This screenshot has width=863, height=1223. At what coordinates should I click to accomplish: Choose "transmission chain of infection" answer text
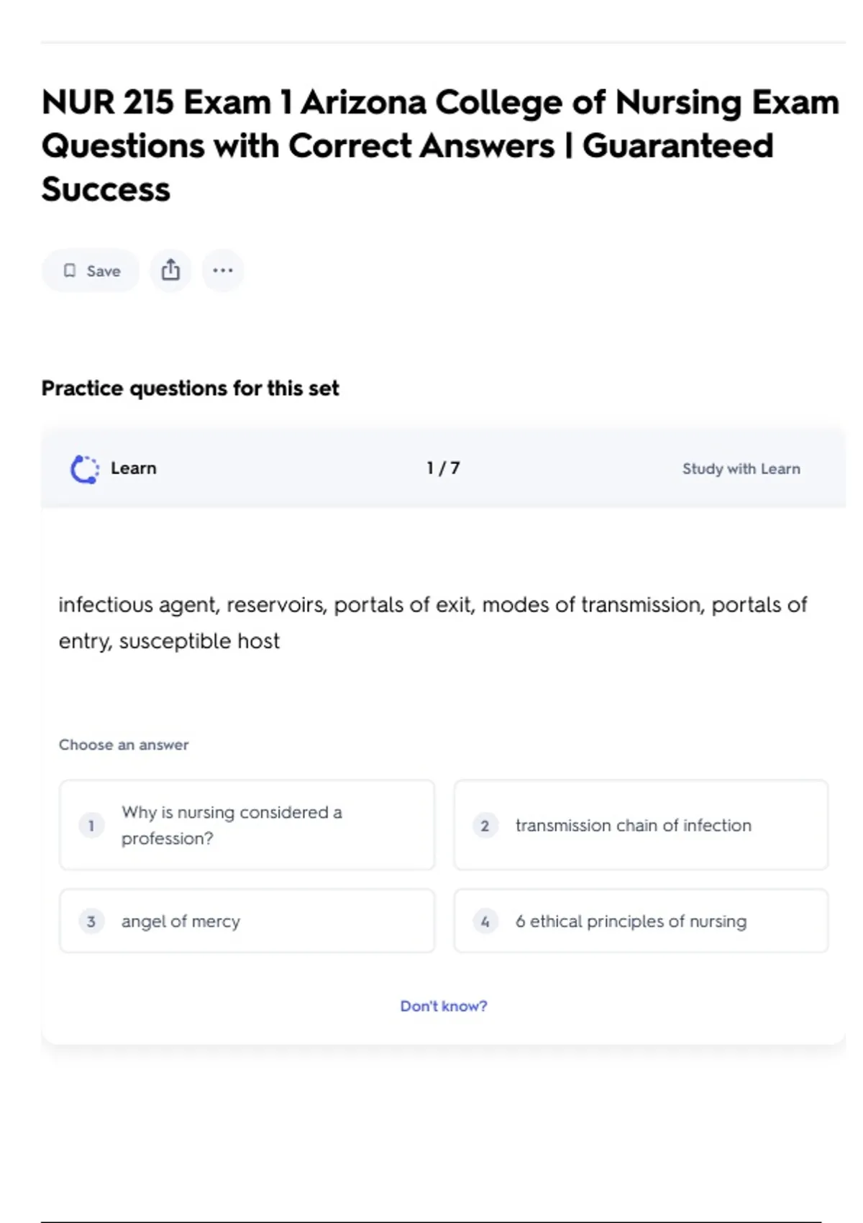tap(633, 825)
